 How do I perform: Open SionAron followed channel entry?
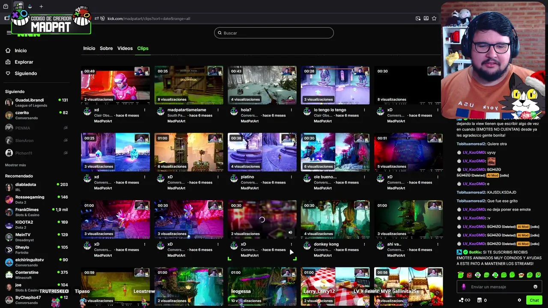point(36,140)
